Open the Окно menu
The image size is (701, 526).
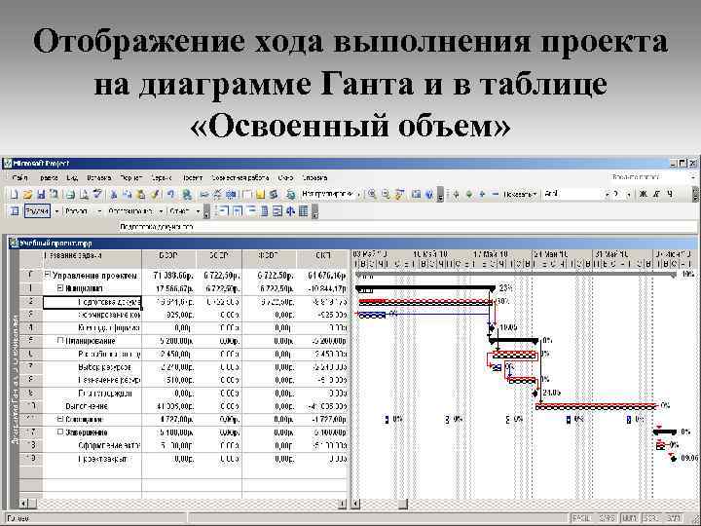(285, 177)
